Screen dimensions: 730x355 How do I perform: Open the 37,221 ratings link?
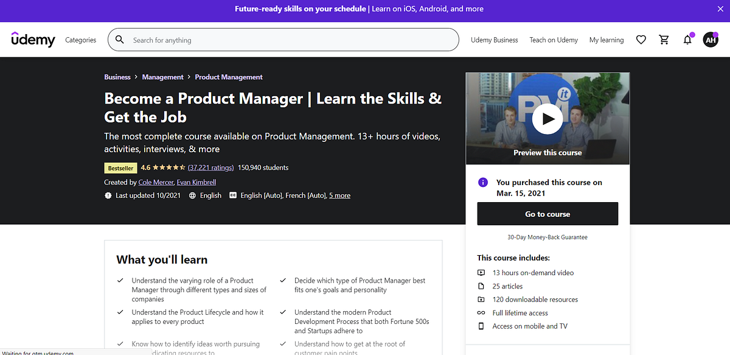[210, 167]
